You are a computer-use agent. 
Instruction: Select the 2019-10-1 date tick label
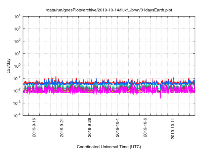(118, 127)
